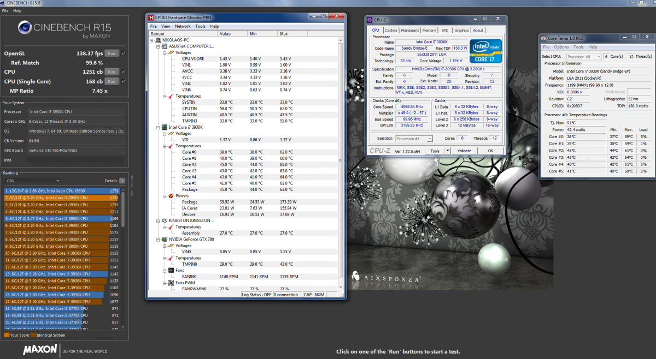Open the Core Temp Options menu

coord(561,47)
